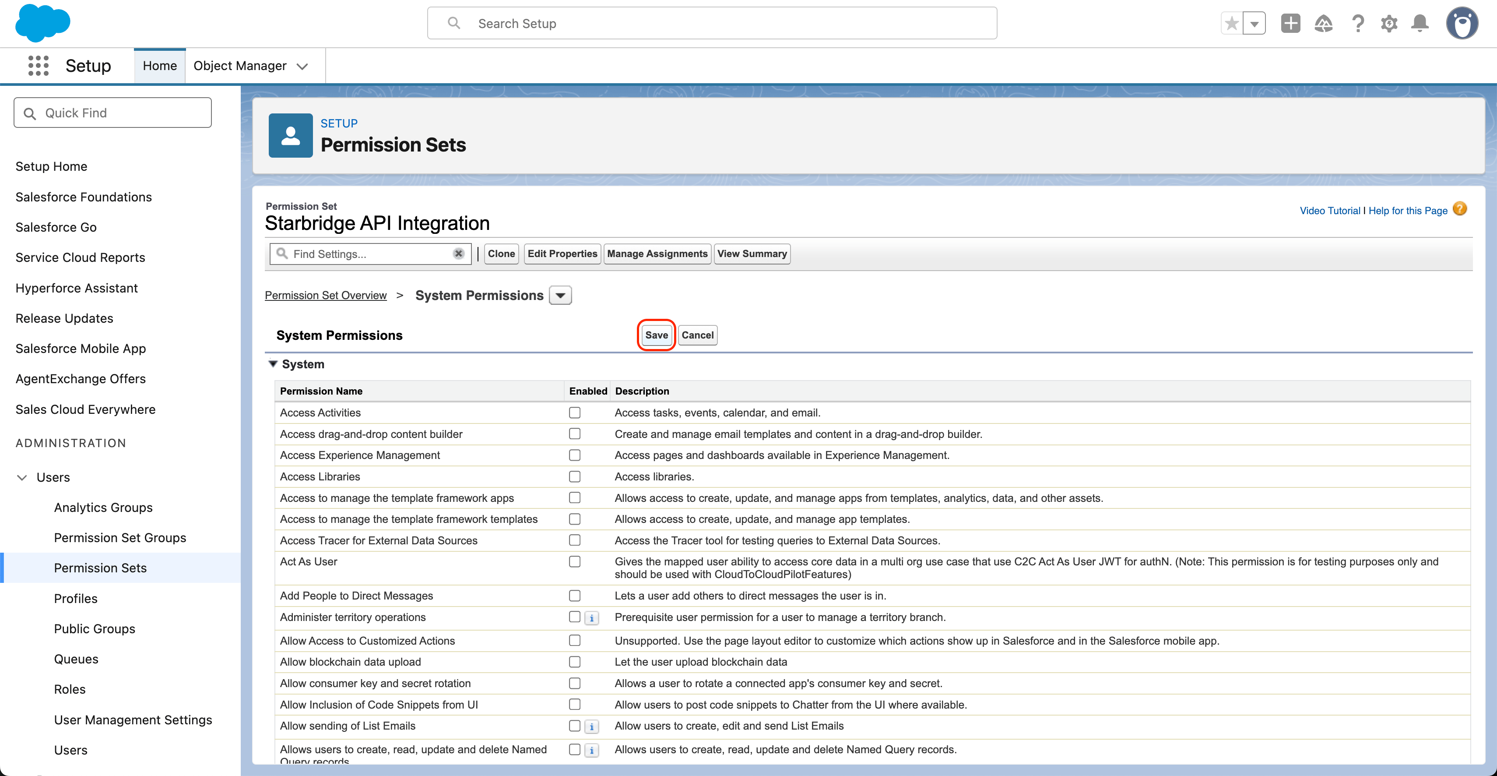
Task: Enable the Access Activities checkbox
Action: [x=575, y=413]
